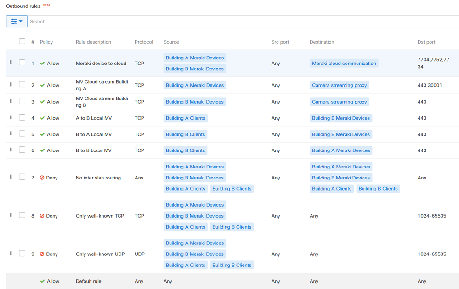Click Building B Clients destination tag in rule 7

(378, 189)
